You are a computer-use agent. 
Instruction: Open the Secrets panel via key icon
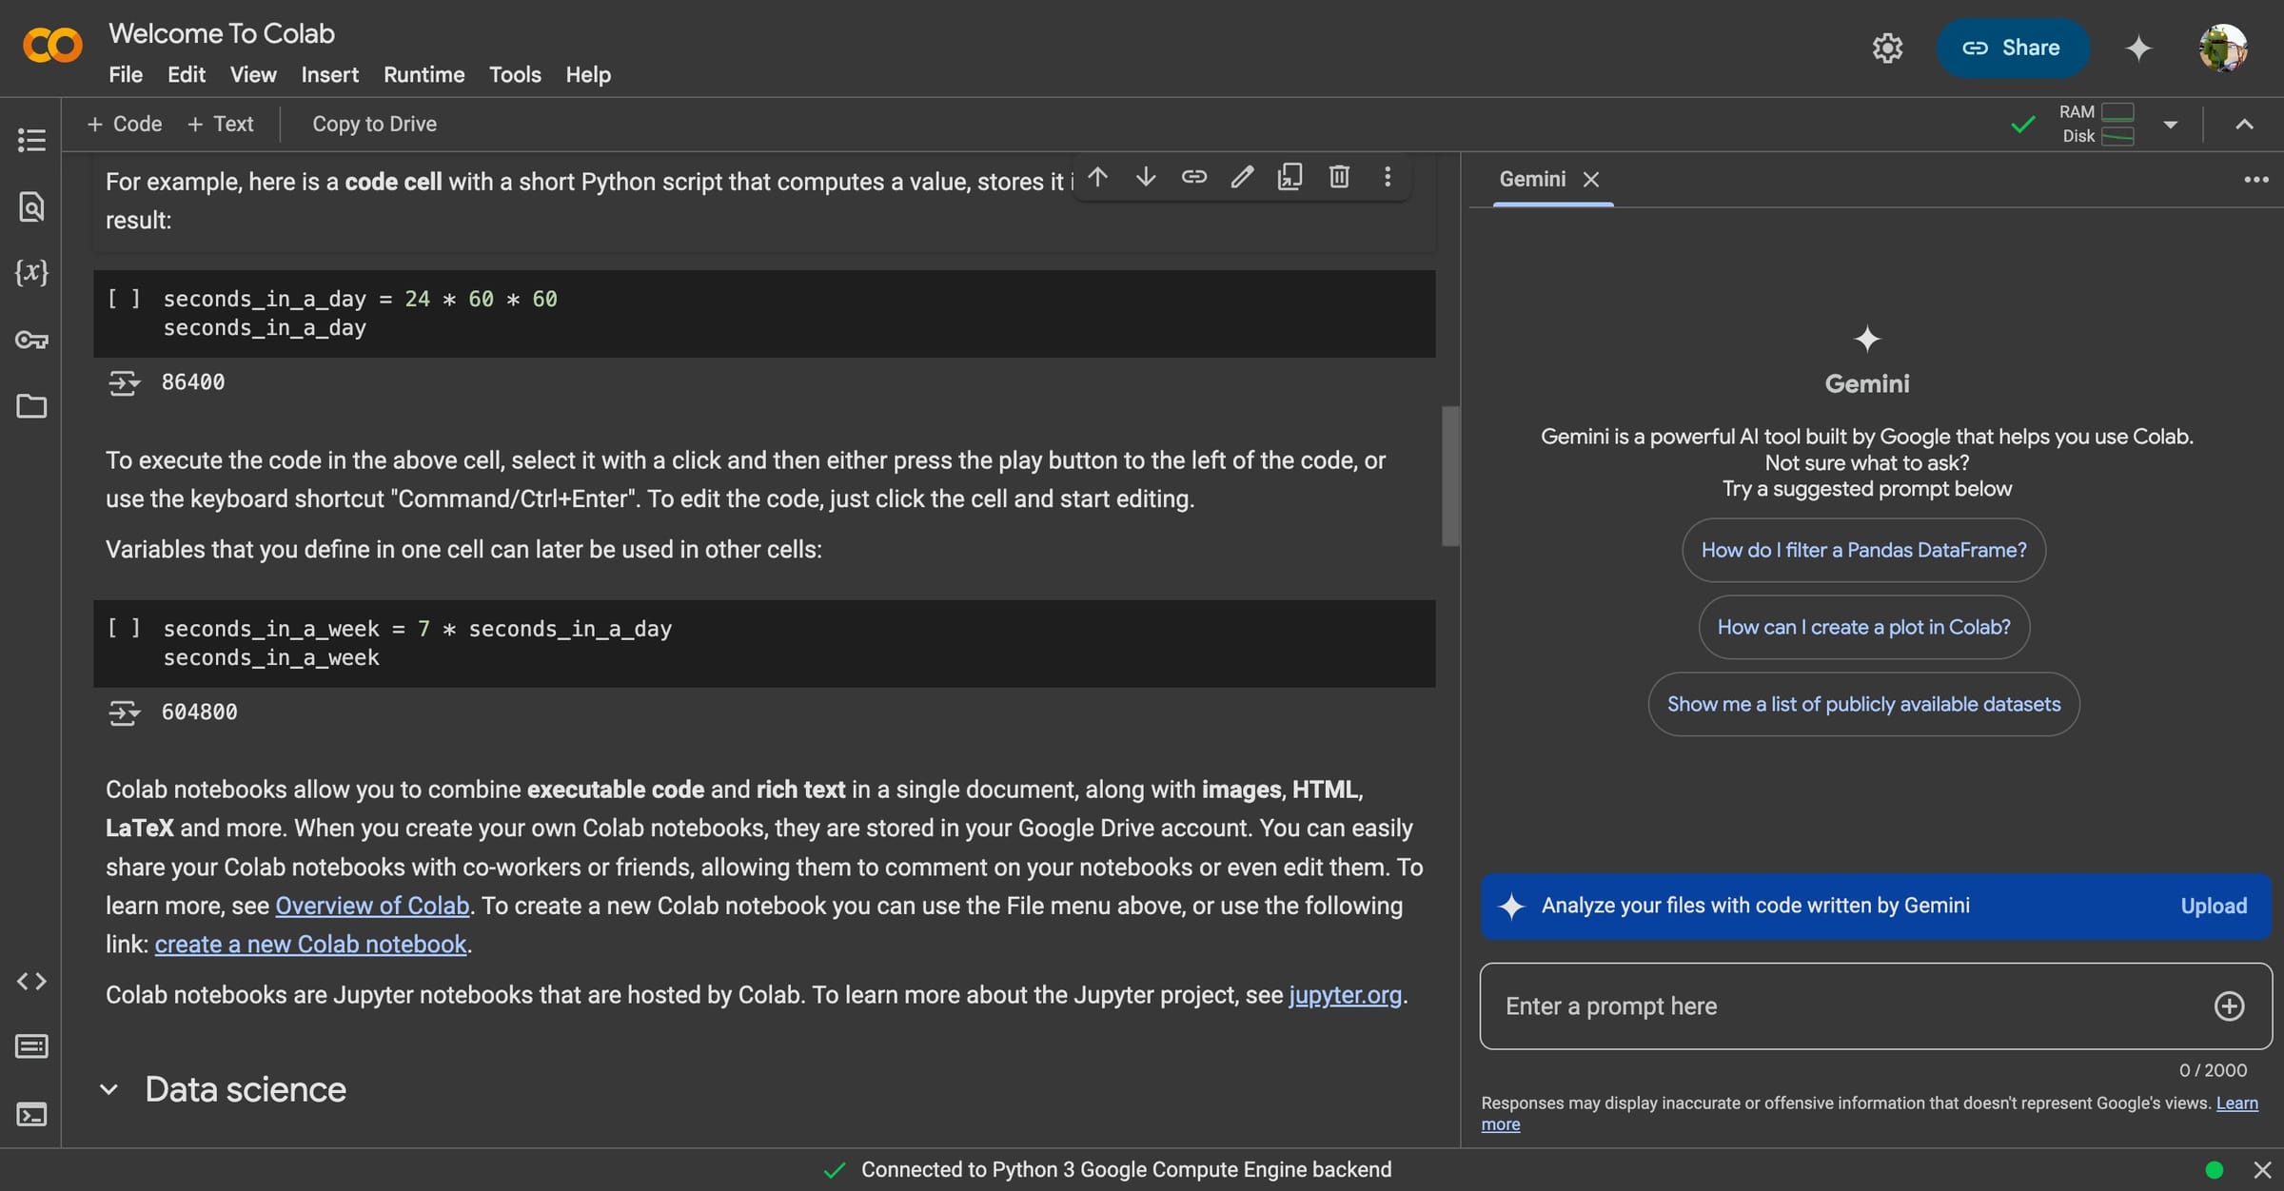point(31,340)
